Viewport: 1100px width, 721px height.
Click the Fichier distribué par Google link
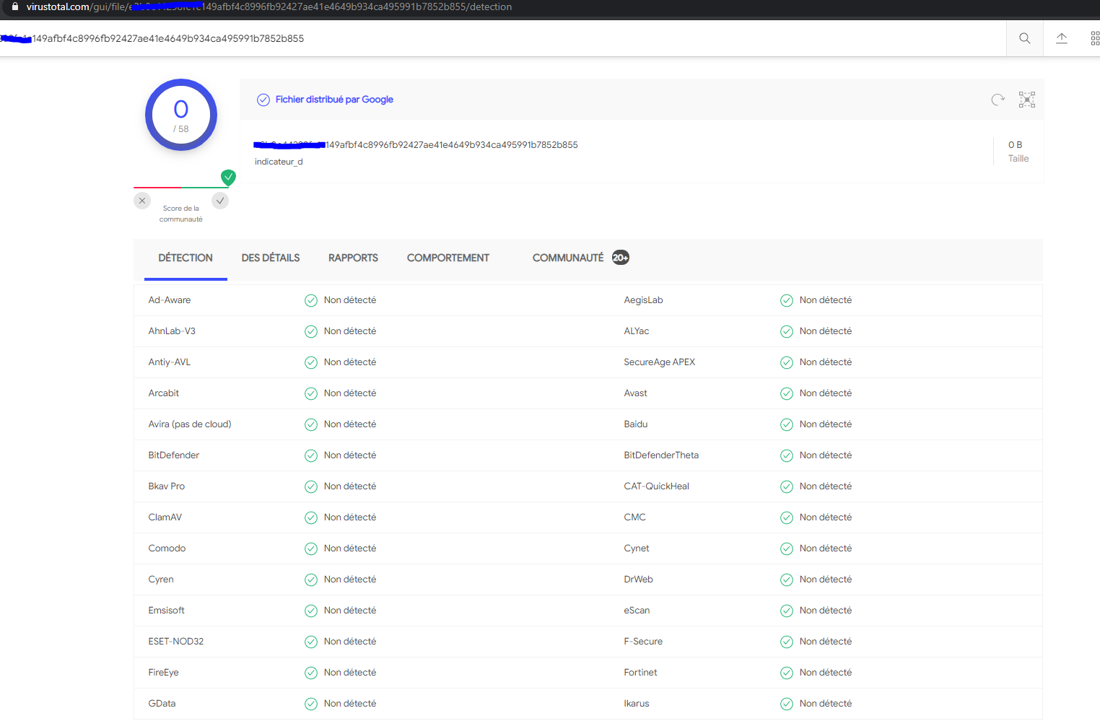pyautogui.click(x=334, y=100)
